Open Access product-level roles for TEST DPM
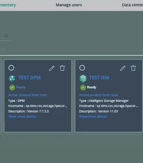The image size is (143, 163). pyautogui.click(x=28, y=95)
